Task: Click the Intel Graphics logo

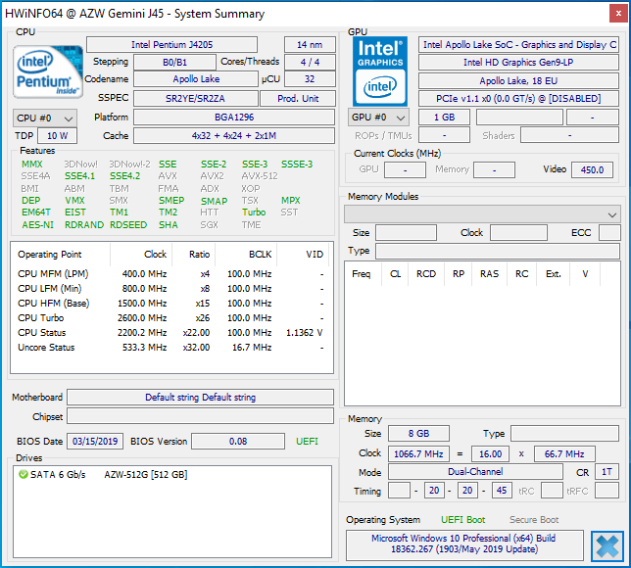Action: [380, 71]
